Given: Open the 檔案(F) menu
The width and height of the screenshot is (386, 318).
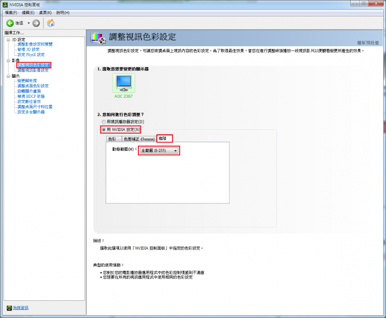Looking at the screenshot, I should [x=11, y=12].
